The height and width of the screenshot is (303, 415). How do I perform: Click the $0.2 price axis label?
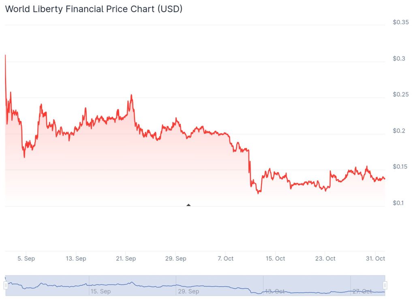pos(399,131)
